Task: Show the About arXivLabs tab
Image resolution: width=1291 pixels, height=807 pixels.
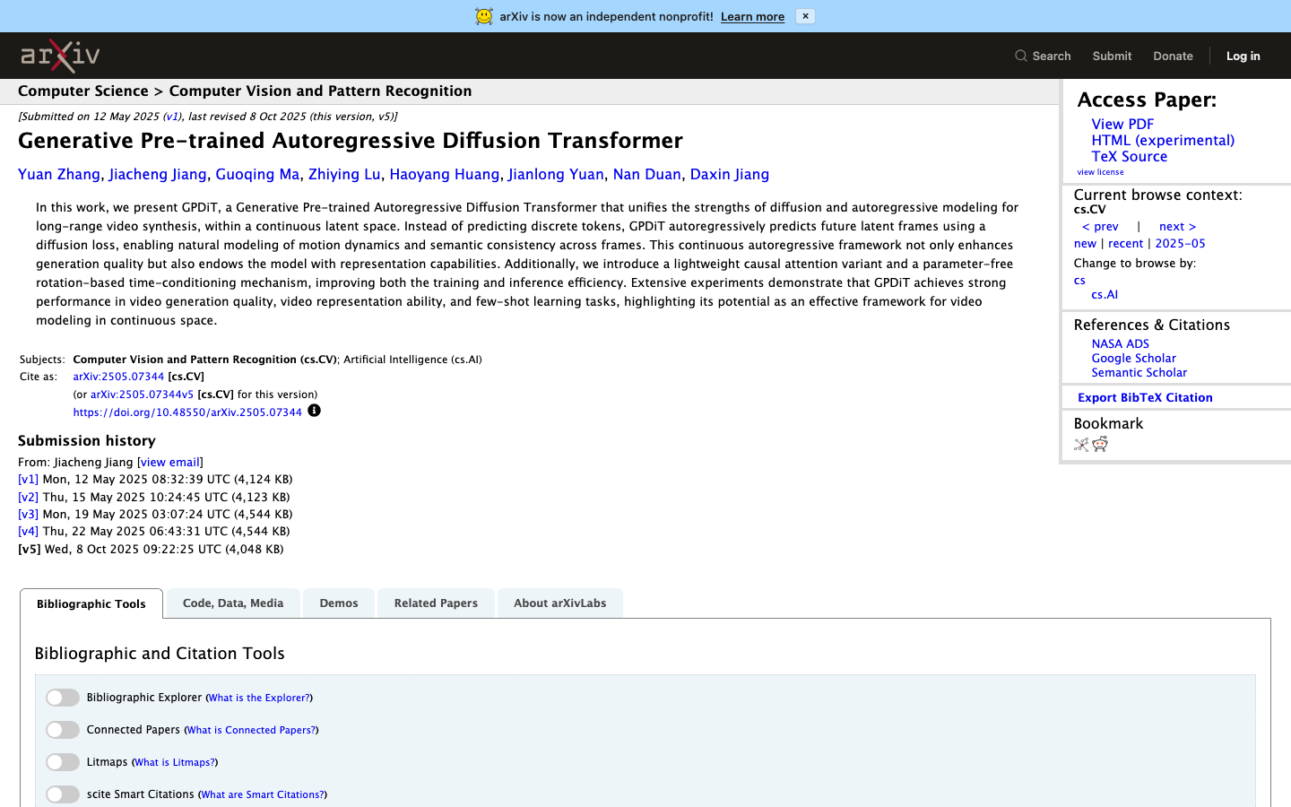Action: 560,603
